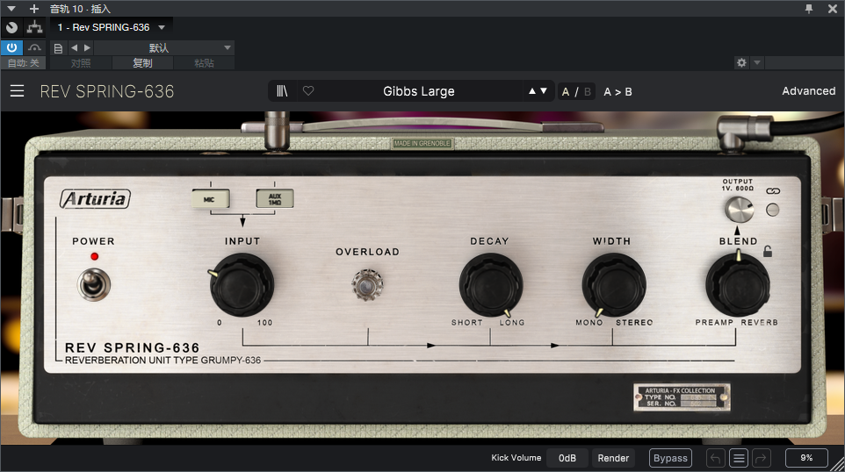Click the OVERLOAD indicator lamp
The width and height of the screenshot is (845, 472).
(367, 285)
